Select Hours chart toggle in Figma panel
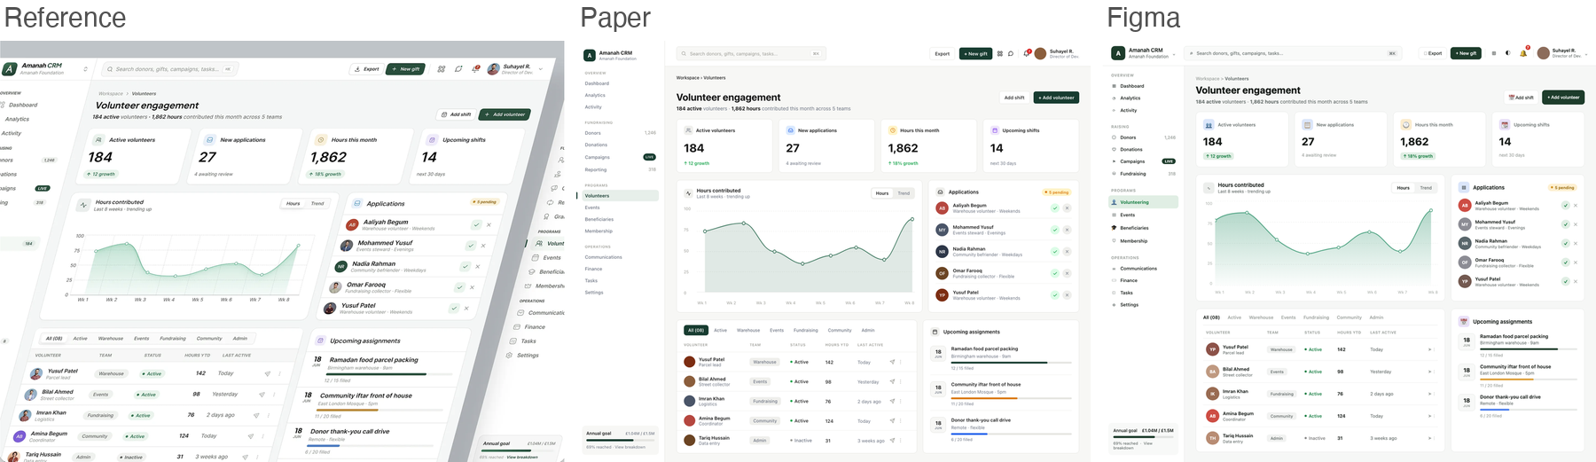1596x462 pixels. (1404, 188)
